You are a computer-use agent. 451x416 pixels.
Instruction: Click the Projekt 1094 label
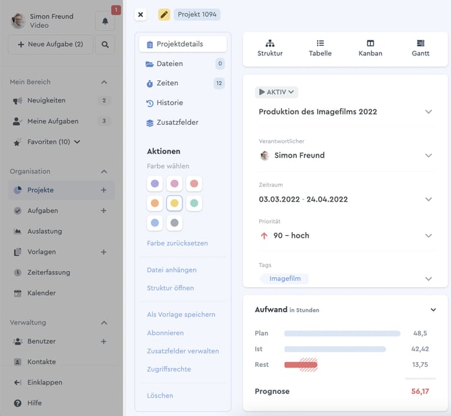(x=197, y=14)
